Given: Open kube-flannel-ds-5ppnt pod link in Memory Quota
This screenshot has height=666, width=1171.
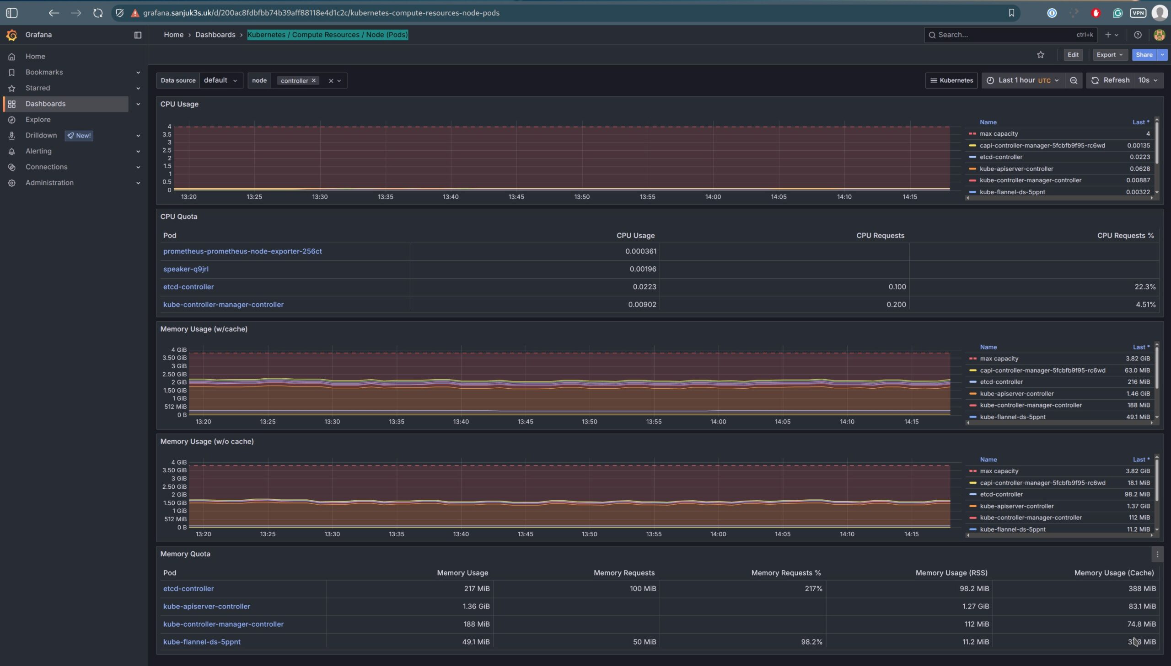Looking at the screenshot, I should pos(202,642).
